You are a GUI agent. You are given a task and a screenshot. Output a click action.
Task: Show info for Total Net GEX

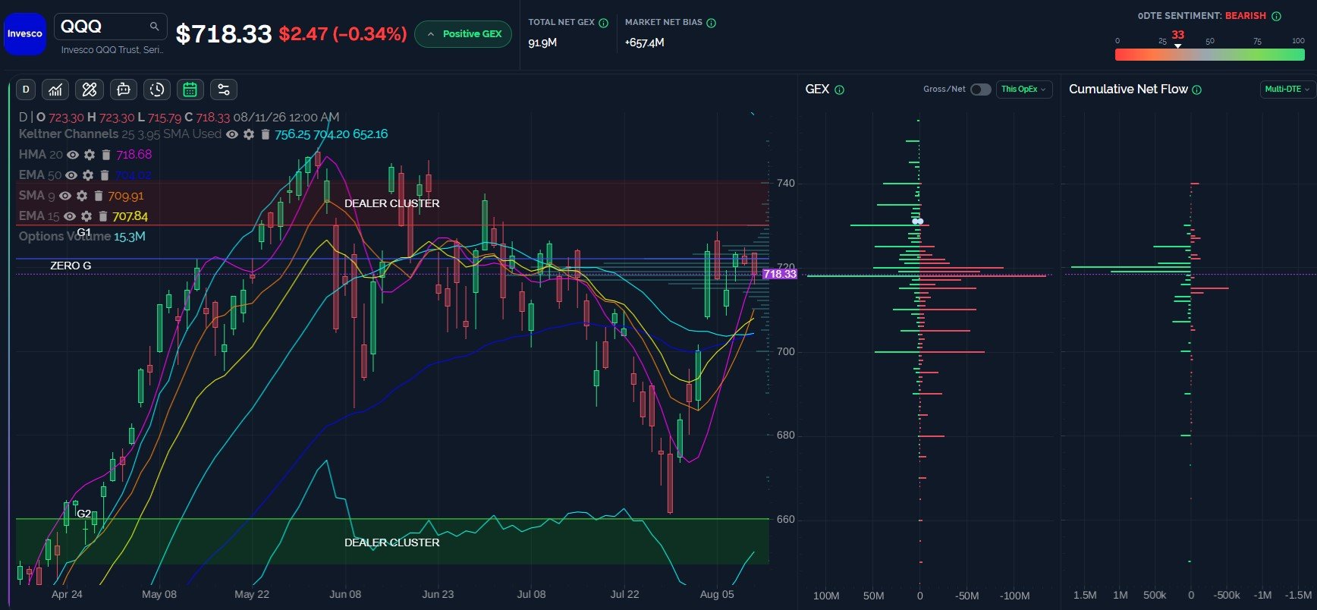(x=604, y=23)
